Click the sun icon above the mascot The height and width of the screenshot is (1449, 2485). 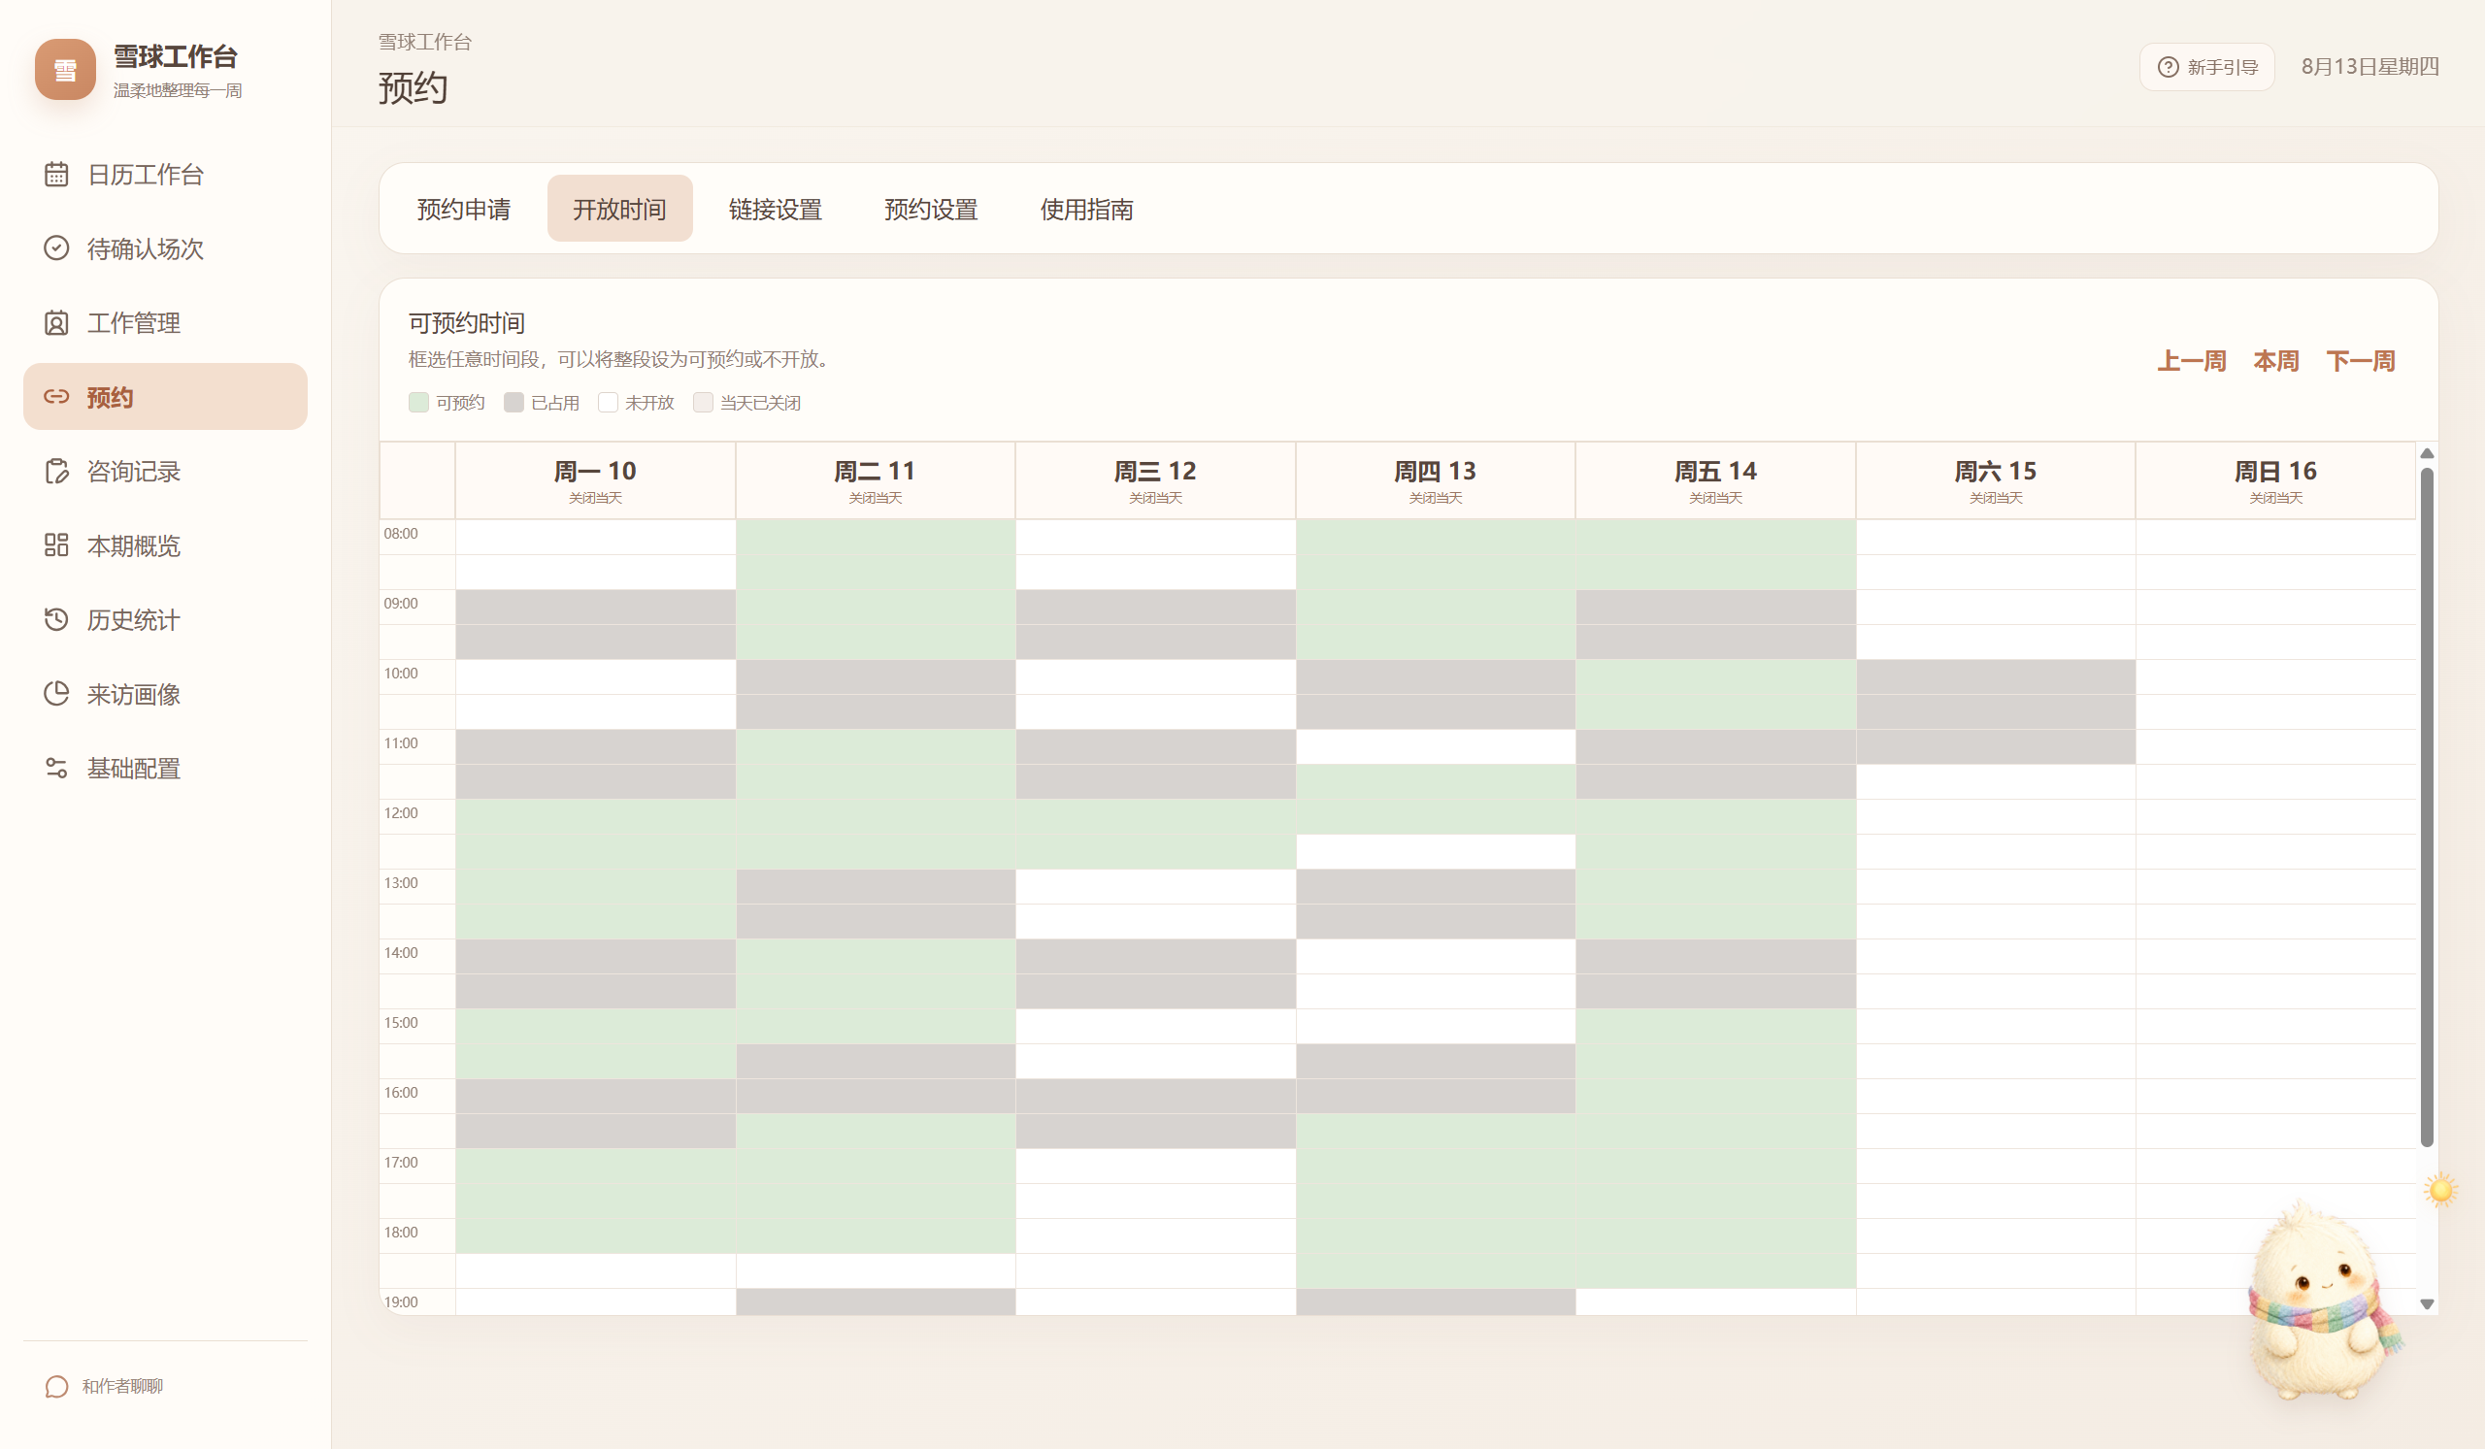click(x=2440, y=1191)
